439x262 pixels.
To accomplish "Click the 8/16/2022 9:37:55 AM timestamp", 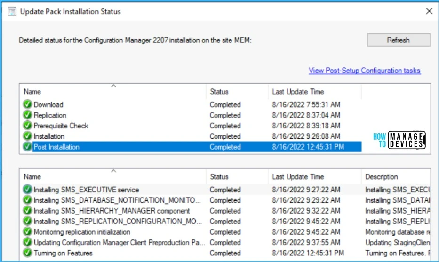I will pyautogui.click(x=306, y=242).
